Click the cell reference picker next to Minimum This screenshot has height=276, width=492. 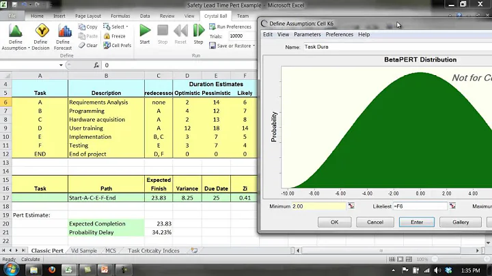[x=351, y=206]
